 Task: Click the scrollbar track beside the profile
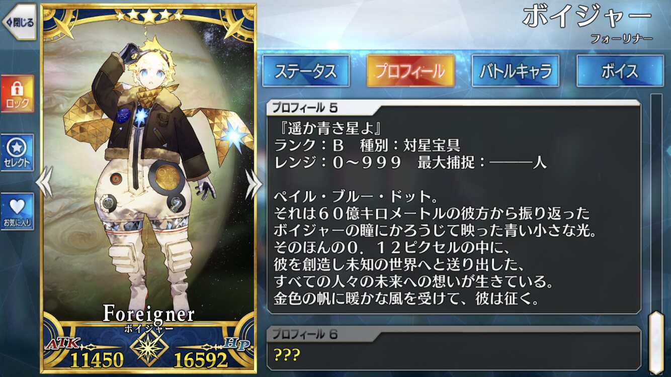pos(656,201)
